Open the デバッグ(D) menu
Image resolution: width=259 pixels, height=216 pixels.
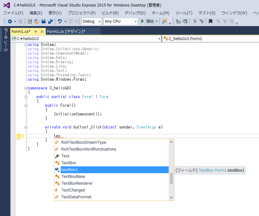(x=135, y=13)
